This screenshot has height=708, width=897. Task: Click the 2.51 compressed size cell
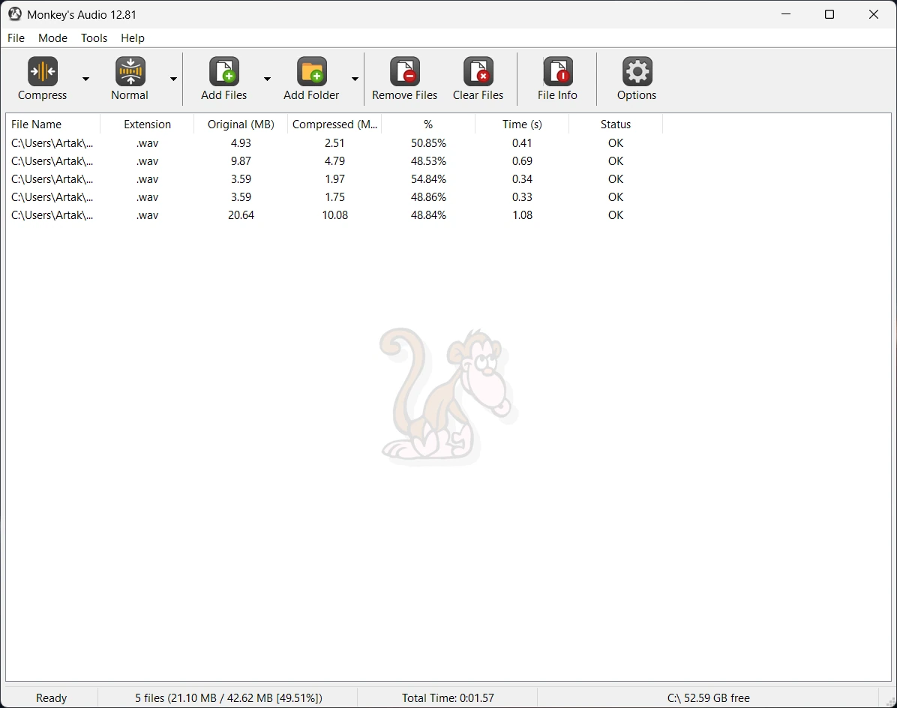(x=334, y=143)
